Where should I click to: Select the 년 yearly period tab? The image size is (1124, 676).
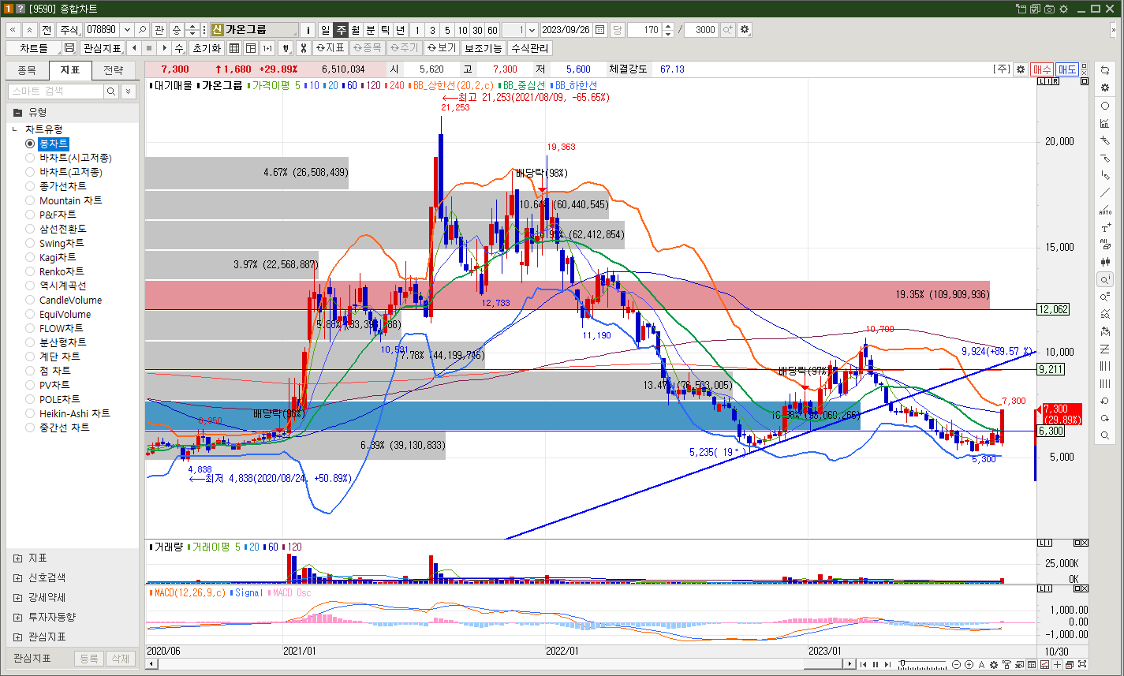pos(400,30)
